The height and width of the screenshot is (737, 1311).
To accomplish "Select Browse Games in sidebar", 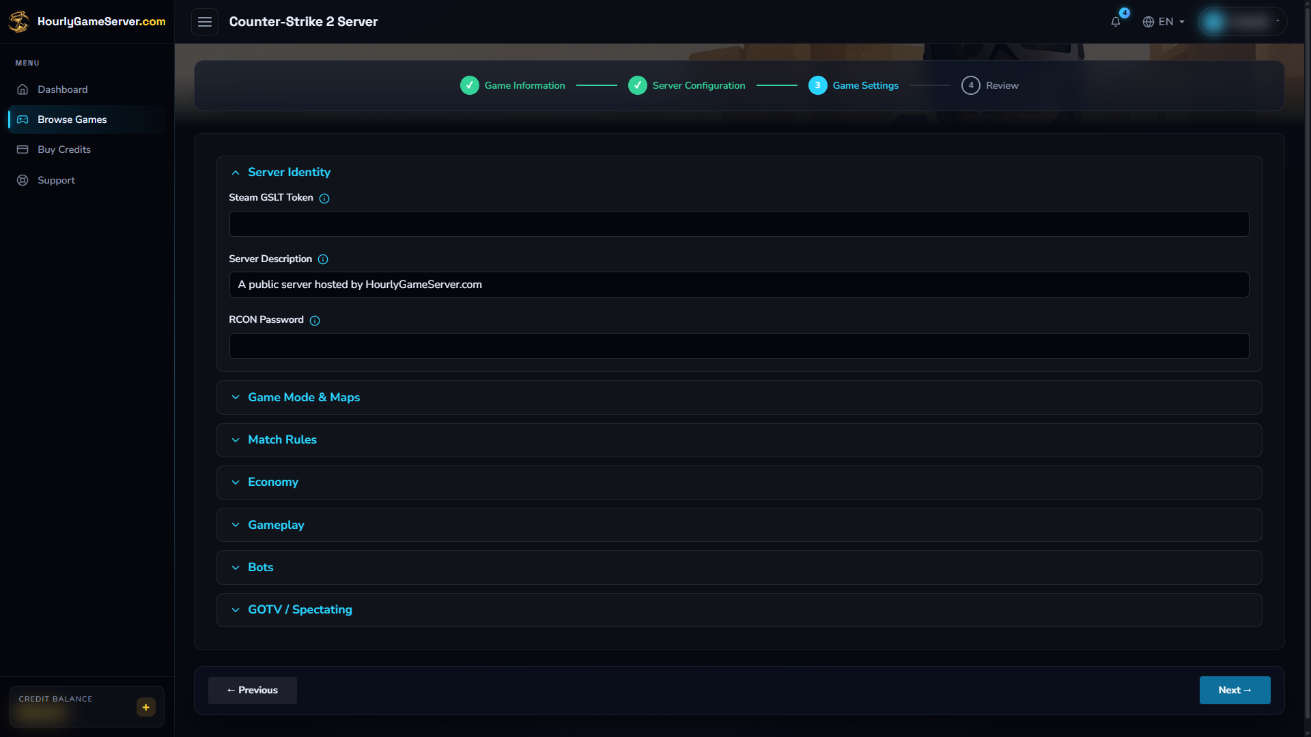I will [x=87, y=119].
